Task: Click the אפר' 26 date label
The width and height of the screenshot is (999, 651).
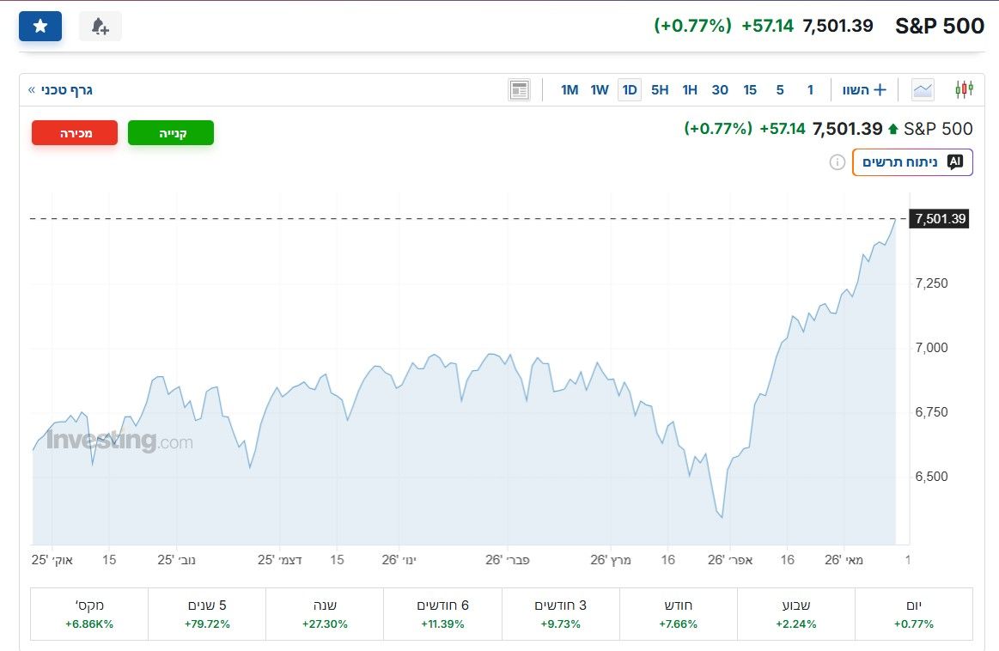Action: 730,560
